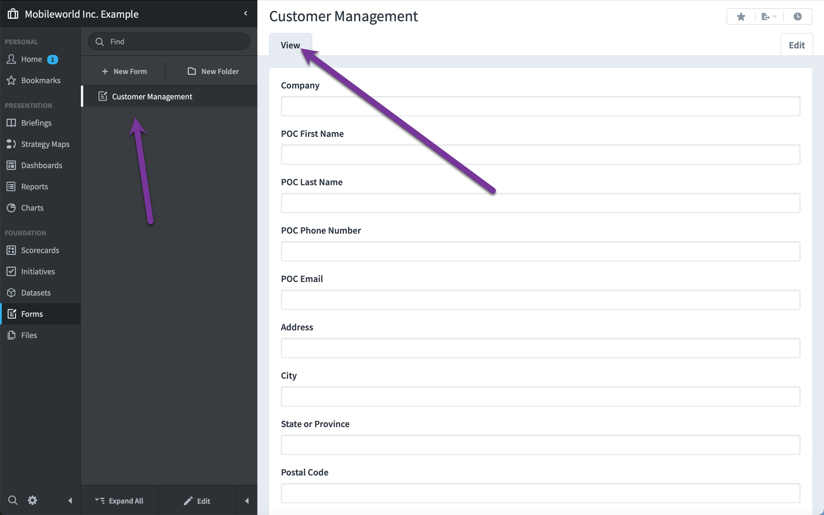Click the Initiatives checkmark icon

coord(11,271)
